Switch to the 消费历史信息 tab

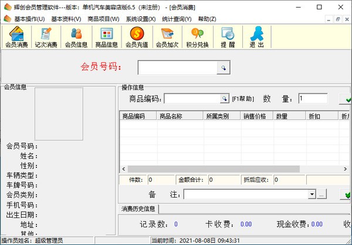coord(139,209)
